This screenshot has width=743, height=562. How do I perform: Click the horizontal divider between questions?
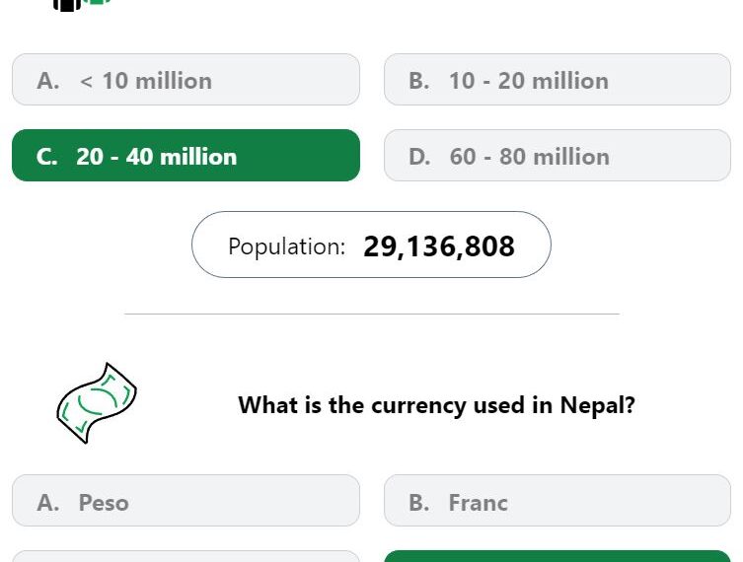click(x=371, y=314)
